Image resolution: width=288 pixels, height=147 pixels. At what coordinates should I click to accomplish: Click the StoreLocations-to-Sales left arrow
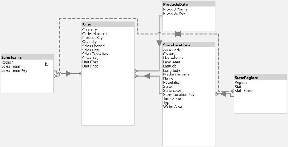point(147,76)
